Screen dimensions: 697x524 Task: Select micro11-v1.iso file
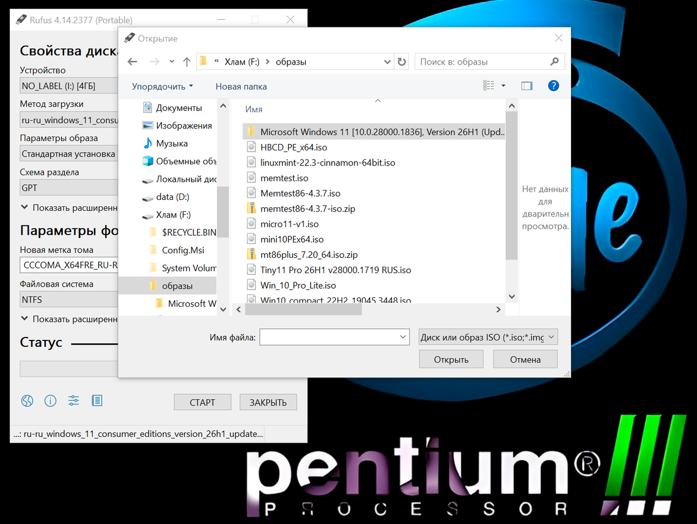[282, 224]
